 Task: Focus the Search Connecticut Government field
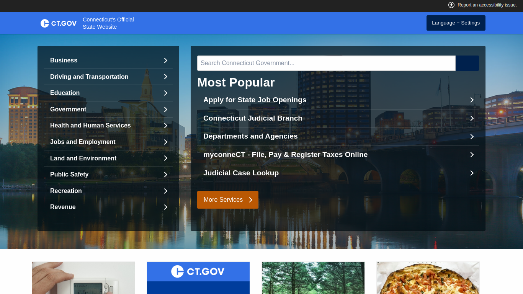(x=326, y=63)
